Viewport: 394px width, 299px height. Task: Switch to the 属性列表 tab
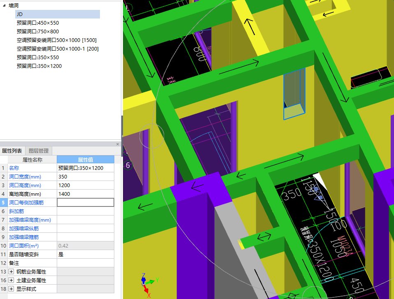coord(12,151)
